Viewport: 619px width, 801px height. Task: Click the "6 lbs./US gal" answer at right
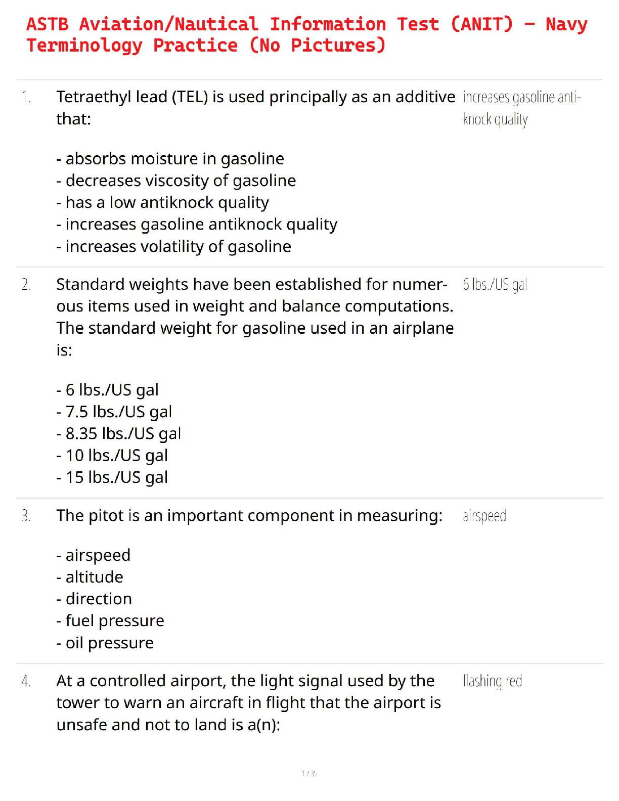[x=495, y=285]
